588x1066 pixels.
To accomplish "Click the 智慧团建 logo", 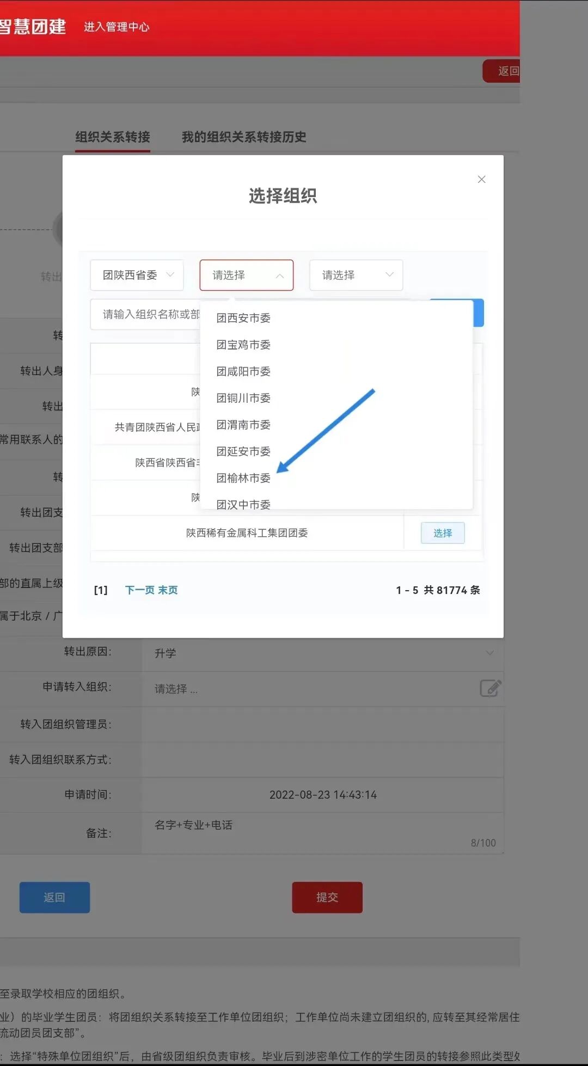I will [x=33, y=27].
